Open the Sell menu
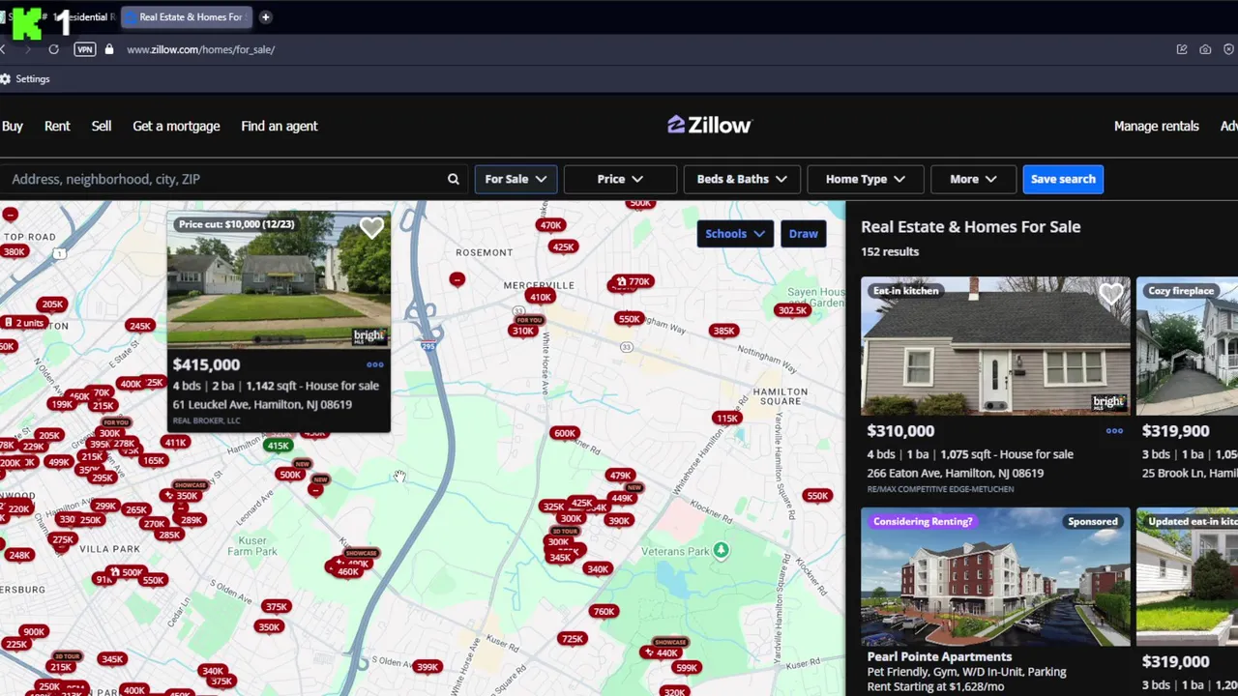The width and height of the screenshot is (1238, 696). [102, 126]
